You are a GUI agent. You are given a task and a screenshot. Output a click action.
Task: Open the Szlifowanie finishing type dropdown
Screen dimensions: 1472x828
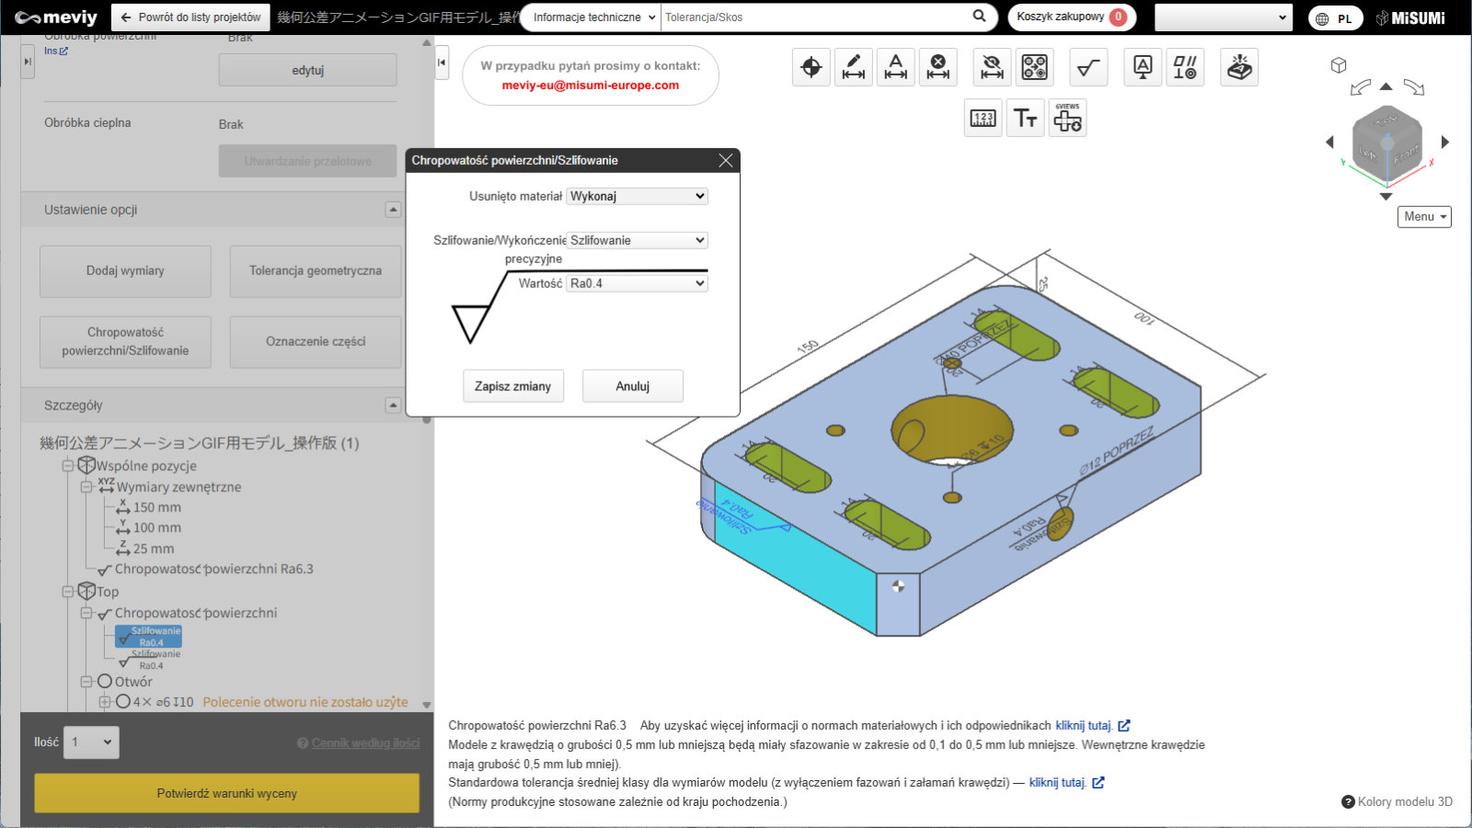[x=637, y=240]
